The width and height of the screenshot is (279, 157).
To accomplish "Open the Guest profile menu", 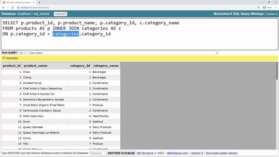I will (x=267, y=7).
